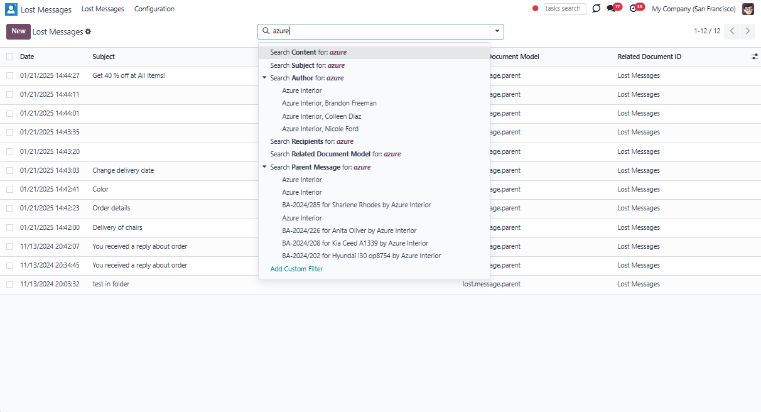Toggle the search options dropdown arrow
Image resolution: width=761 pixels, height=412 pixels.
tap(497, 31)
